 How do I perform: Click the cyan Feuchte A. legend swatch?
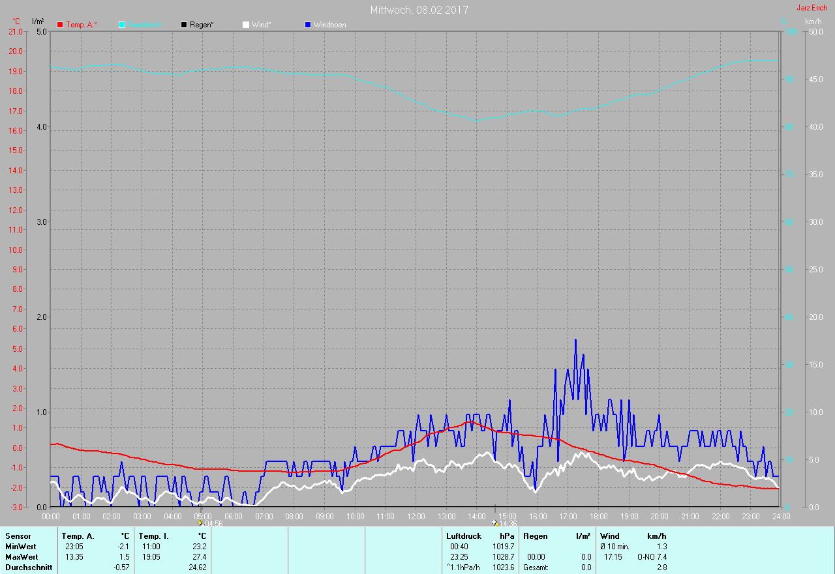pos(122,25)
